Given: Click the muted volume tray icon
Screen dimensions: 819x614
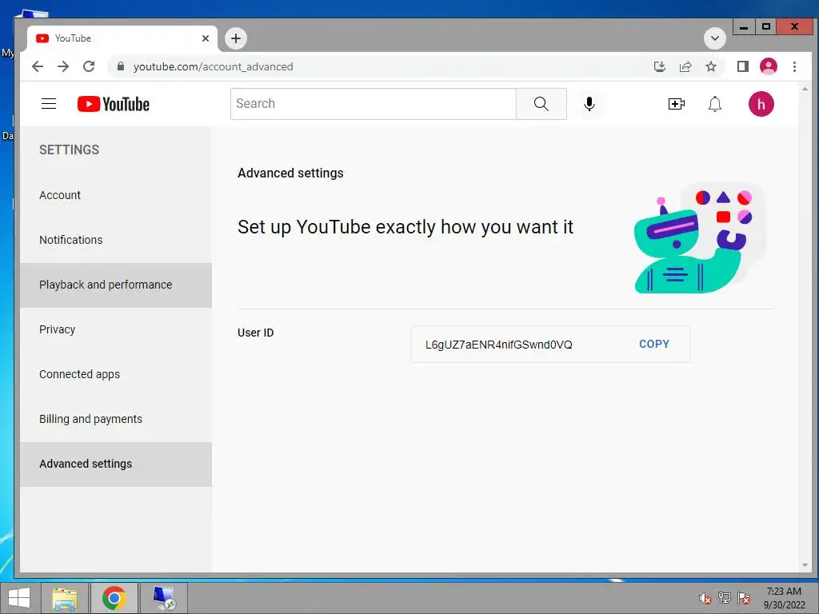Looking at the screenshot, I should [x=705, y=598].
